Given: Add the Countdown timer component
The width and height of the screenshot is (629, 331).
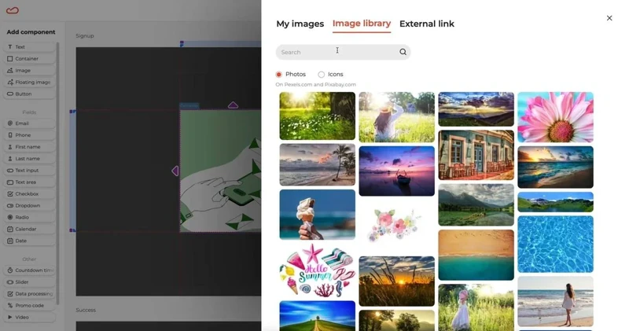Looking at the screenshot, I should pyautogui.click(x=30, y=270).
